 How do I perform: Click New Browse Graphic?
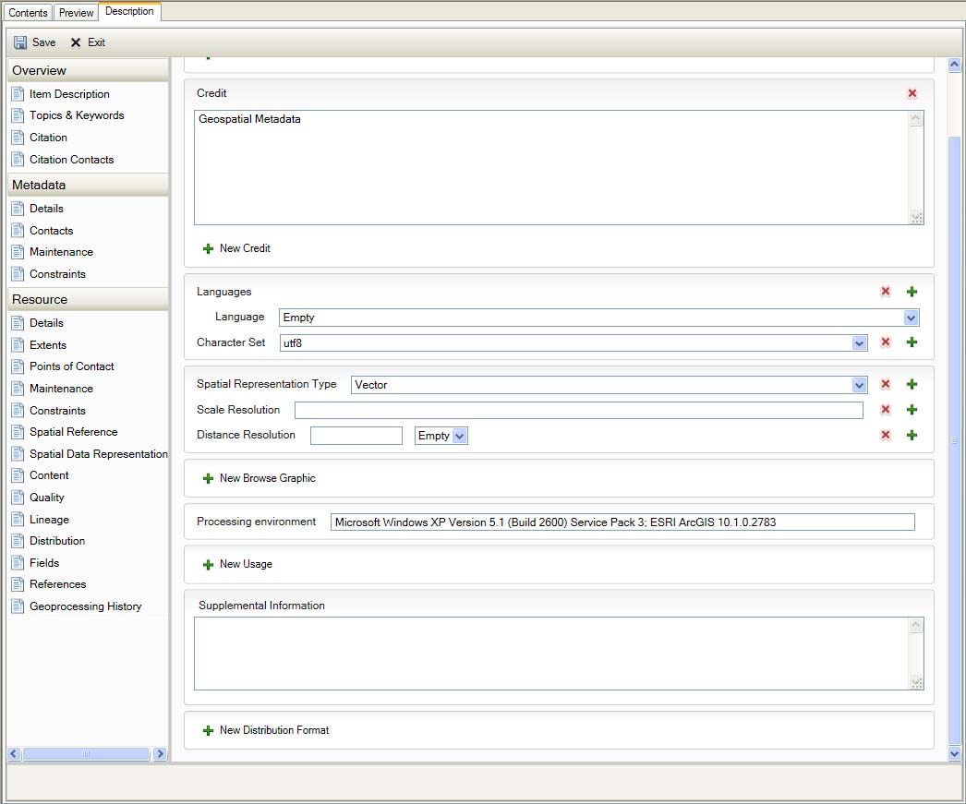(x=260, y=478)
